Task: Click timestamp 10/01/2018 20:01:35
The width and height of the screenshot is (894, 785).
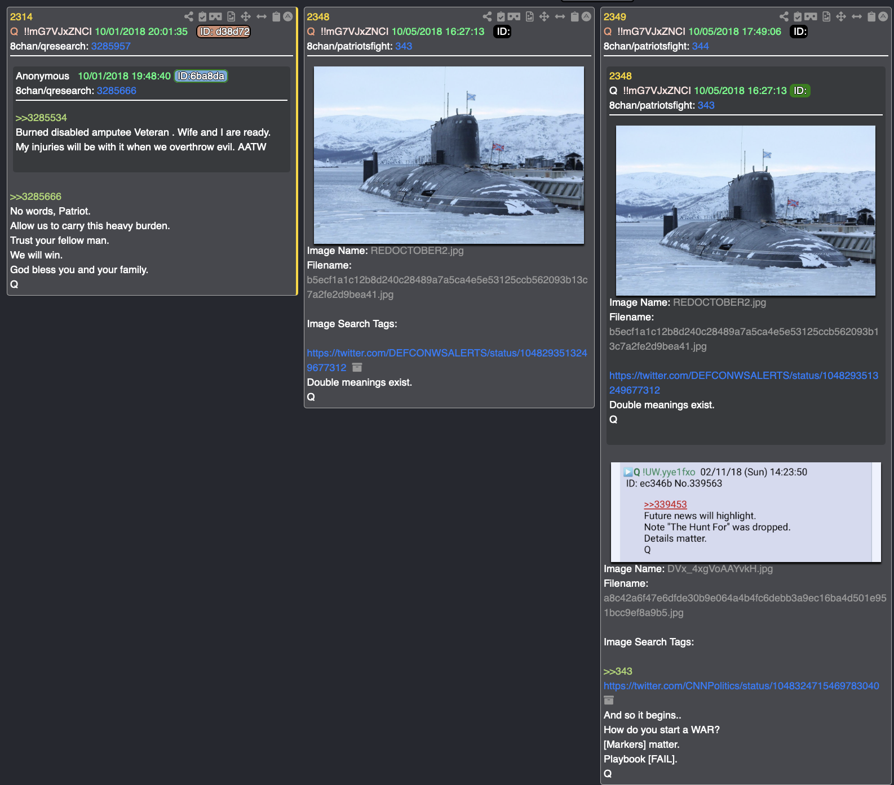Action: point(141,32)
